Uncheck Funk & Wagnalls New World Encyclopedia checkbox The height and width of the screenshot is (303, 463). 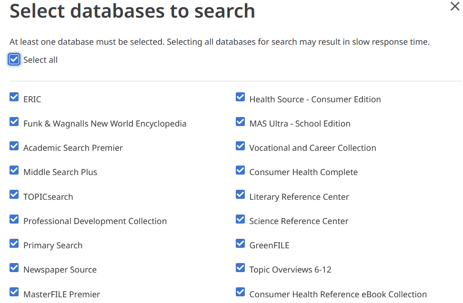(14, 121)
